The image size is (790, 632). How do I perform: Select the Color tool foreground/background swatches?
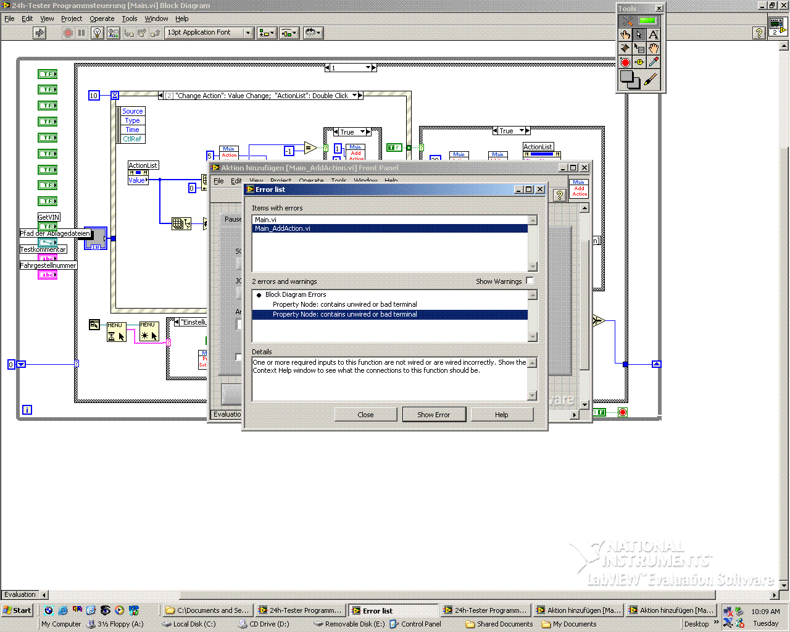coord(630,79)
